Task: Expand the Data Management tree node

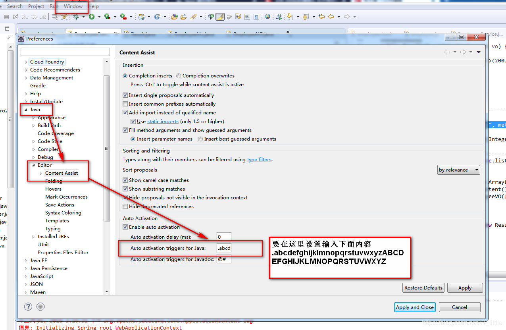Action: pyautogui.click(x=26, y=78)
